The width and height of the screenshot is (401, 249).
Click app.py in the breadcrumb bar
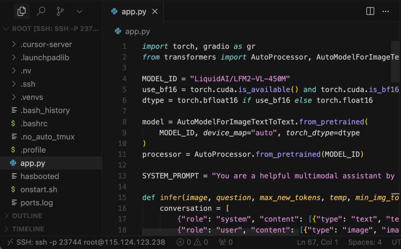(137, 32)
